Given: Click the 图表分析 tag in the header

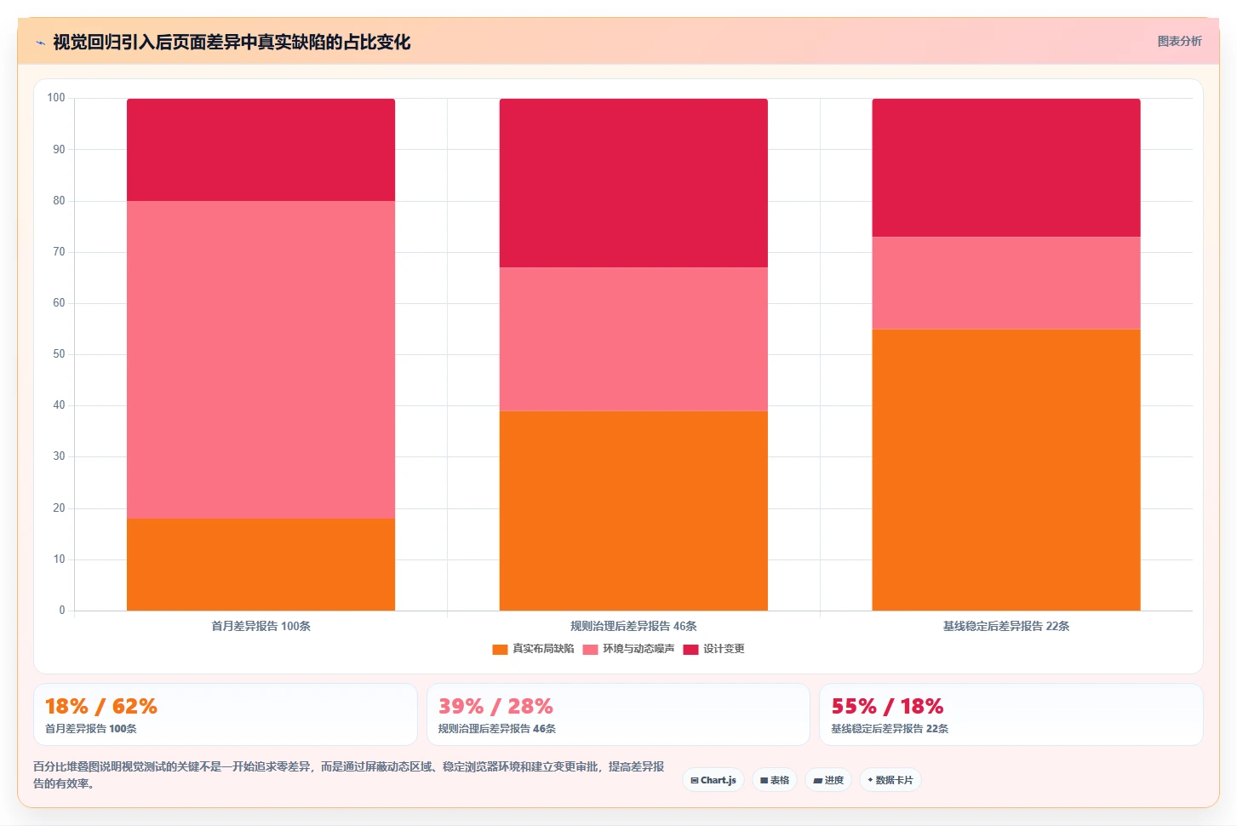Looking at the screenshot, I should pos(1179,41).
